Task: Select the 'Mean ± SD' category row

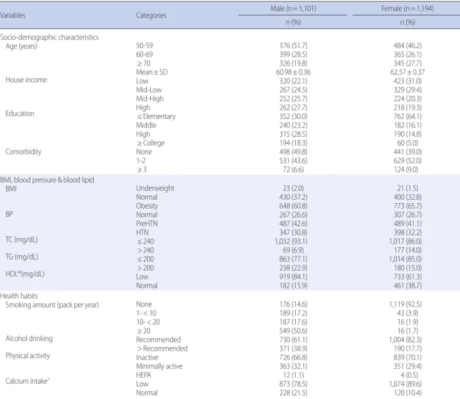Action: 151,72
